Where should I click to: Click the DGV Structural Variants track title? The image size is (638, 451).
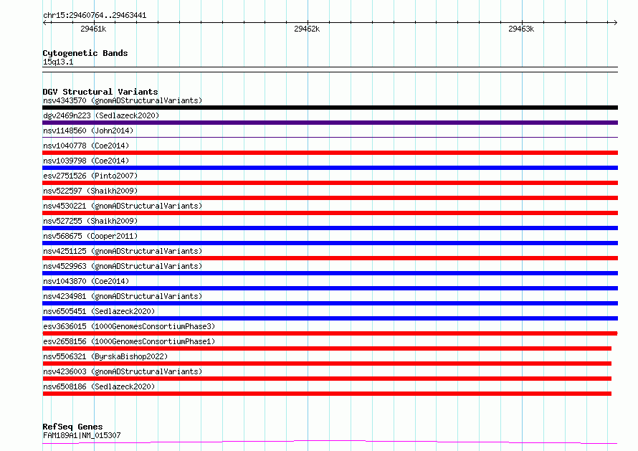point(100,92)
